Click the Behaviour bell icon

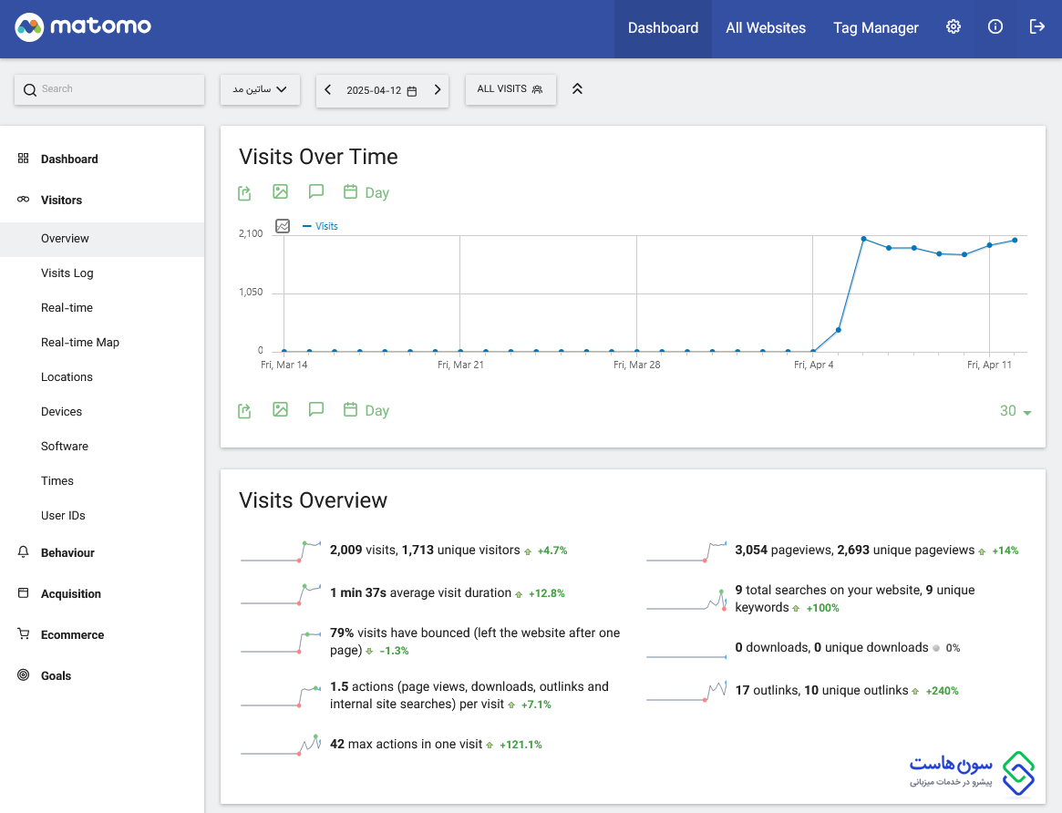23,552
